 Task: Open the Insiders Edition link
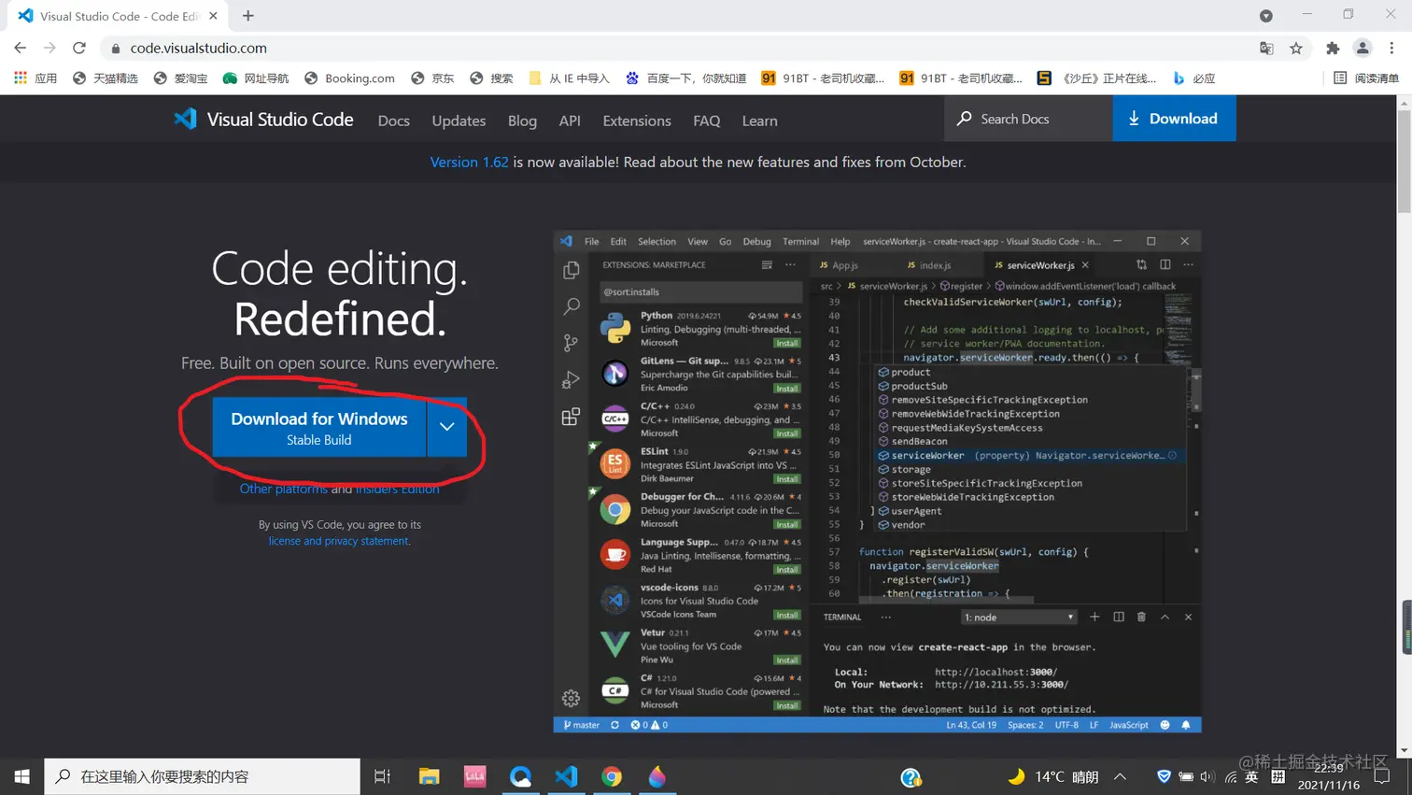397,489
